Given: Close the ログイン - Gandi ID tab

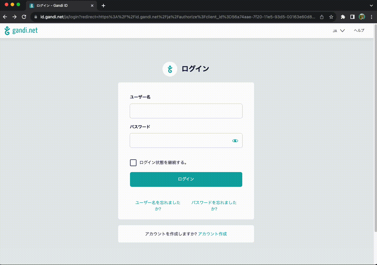Looking at the screenshot, I should click(x=92, y=6).
